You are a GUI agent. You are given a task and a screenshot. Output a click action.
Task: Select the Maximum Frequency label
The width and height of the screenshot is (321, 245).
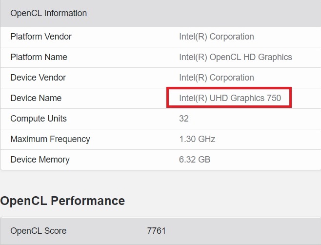point(50,139)
